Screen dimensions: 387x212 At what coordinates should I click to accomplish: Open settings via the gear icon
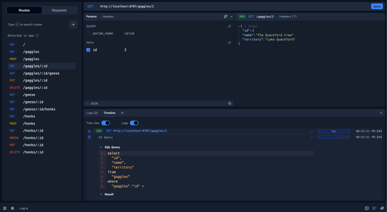(x=13, y=208)
